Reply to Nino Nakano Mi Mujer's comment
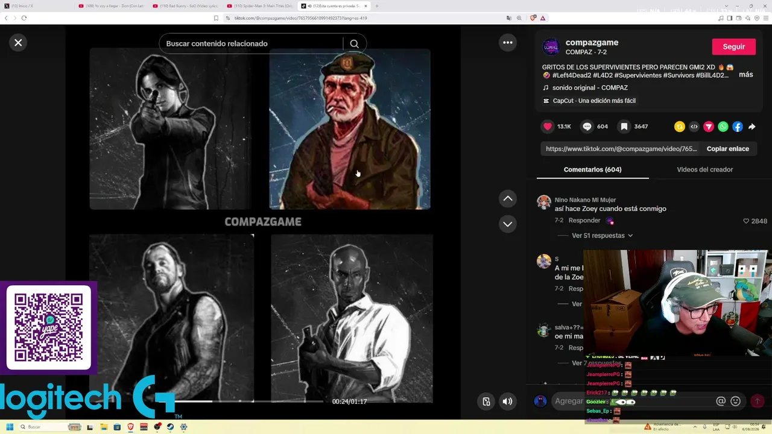This screenshot has height=434, width=772. click(x=584, y=221)
